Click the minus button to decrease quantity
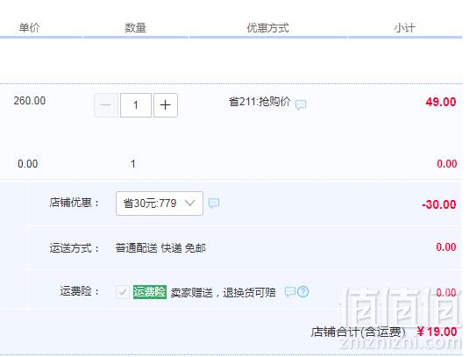470x357 pixels. [105, 105]
